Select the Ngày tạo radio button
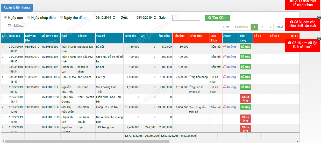Image resolution: width=321 pixels, height=143 pixels. [x=6, y=17]
